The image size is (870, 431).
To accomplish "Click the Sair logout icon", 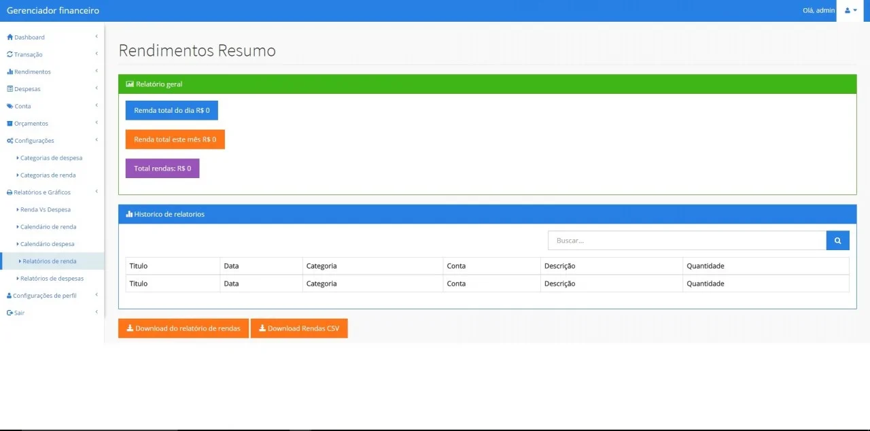I will click(x=10, y=313).
